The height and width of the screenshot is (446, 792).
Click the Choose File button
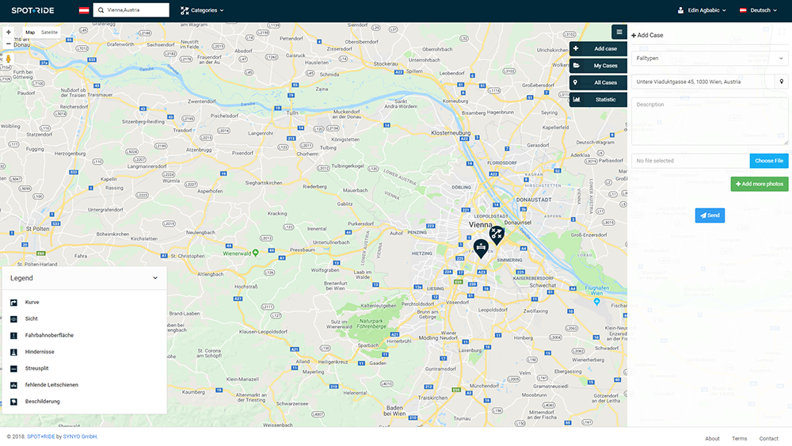[768, 161]
